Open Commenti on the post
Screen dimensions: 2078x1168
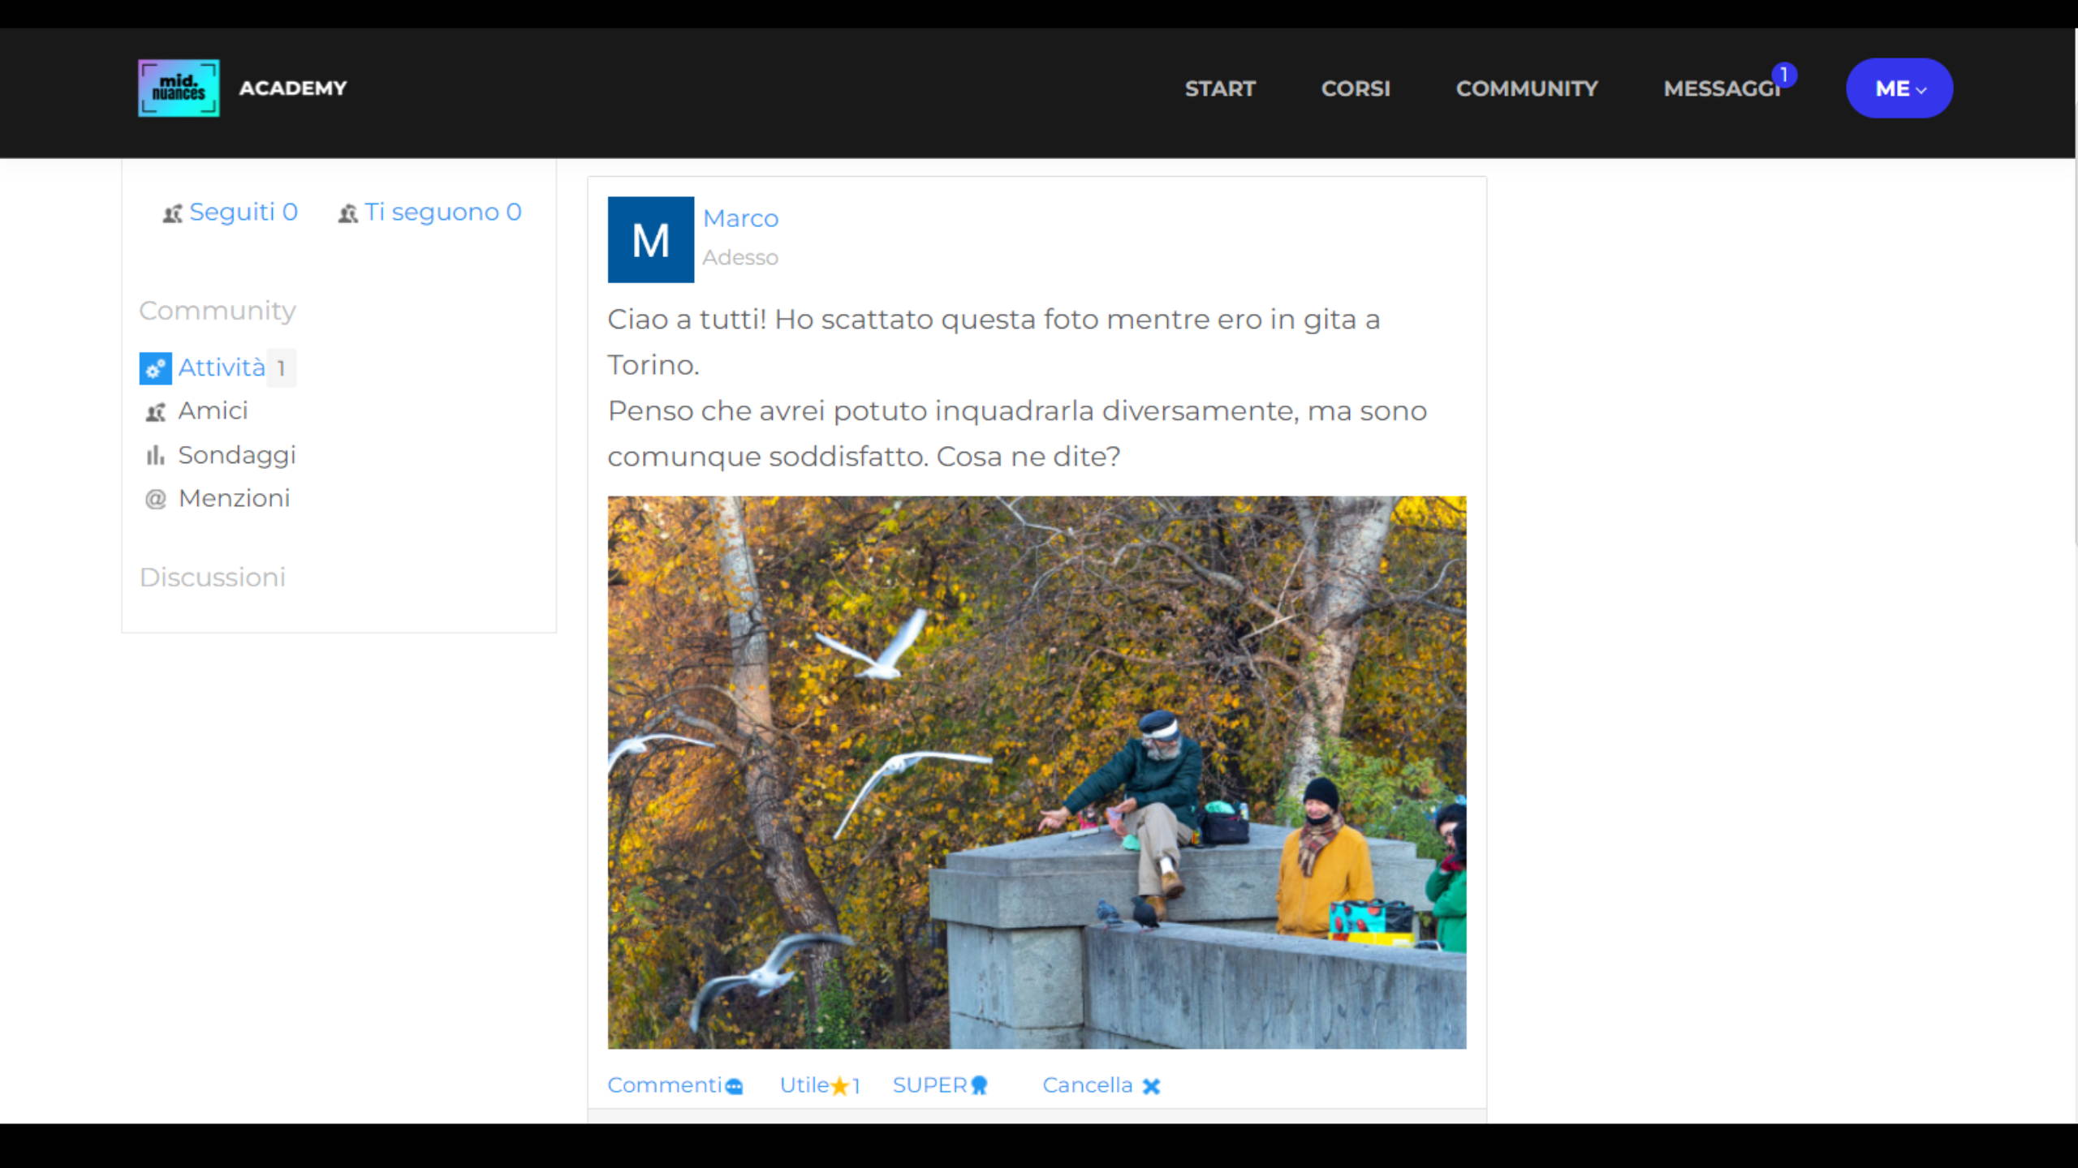[x=664, y=1085]
